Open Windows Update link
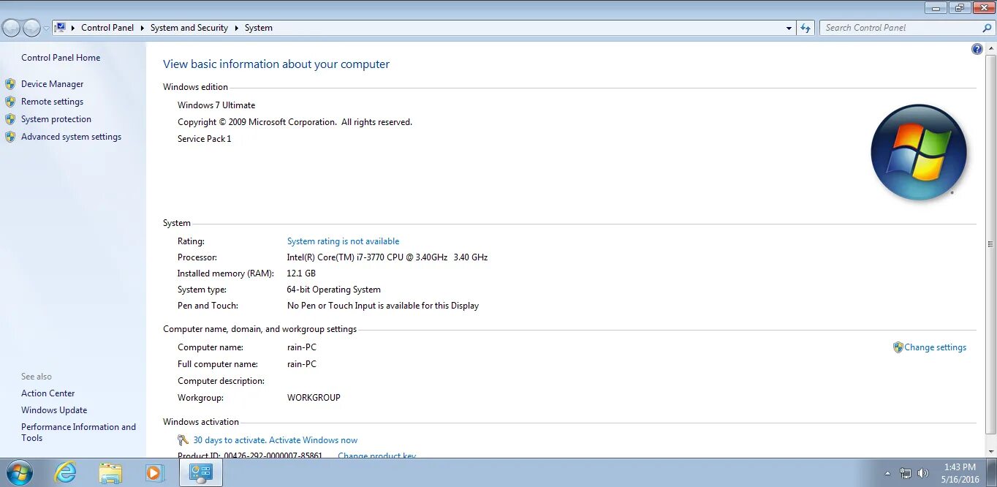 [54, 410]
